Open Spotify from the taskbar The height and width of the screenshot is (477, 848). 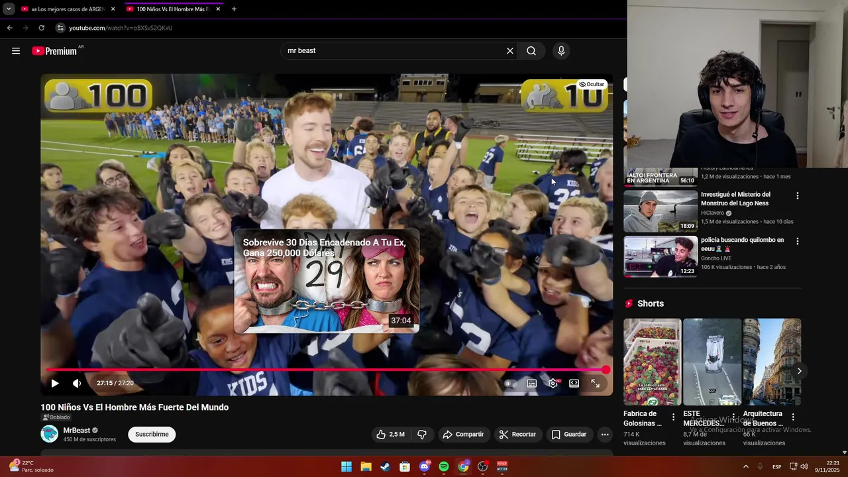coord(444,467)
